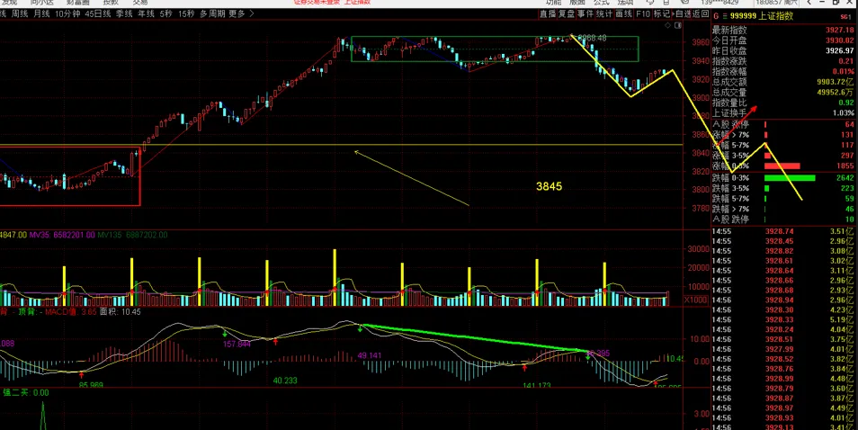Open the 更多 more periods menu
Screen dimensions: 858x430
pyautogui.click(x=237, y=13)
